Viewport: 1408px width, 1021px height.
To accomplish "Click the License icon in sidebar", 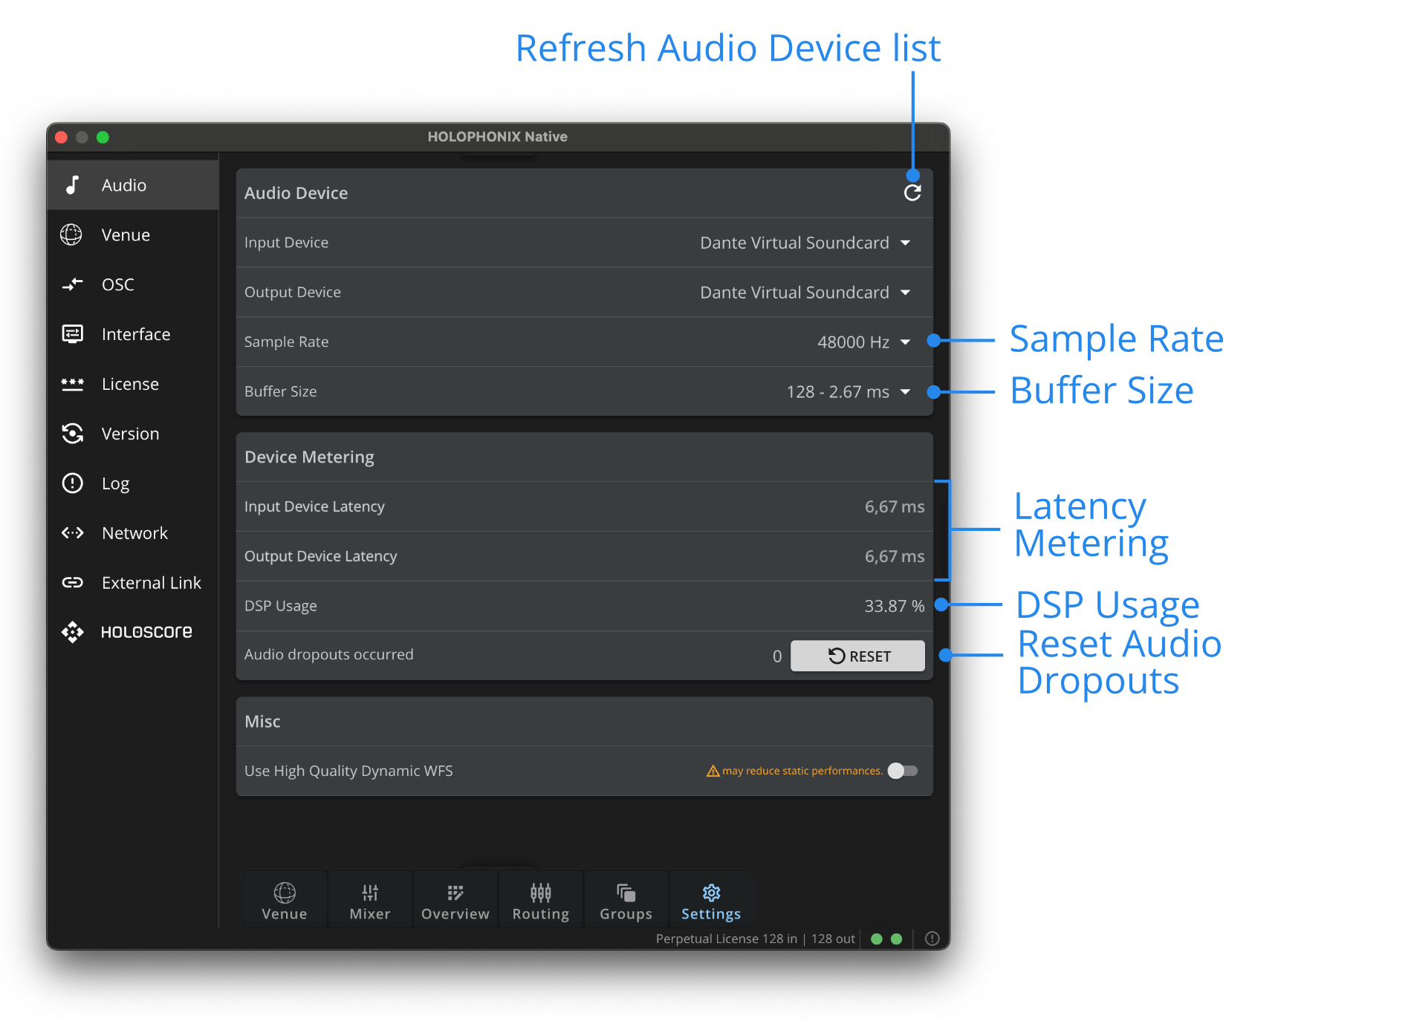I will 72,384.
